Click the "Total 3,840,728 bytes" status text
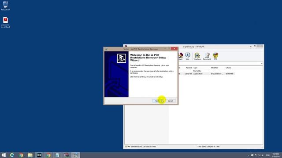Screen dimensions: 282x158 (208, 147)
